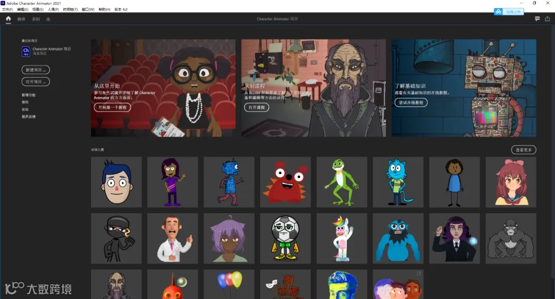Open the 场景(S) menu
The width and height of the screenshot is (555, 299).
(x=38, y=10)
